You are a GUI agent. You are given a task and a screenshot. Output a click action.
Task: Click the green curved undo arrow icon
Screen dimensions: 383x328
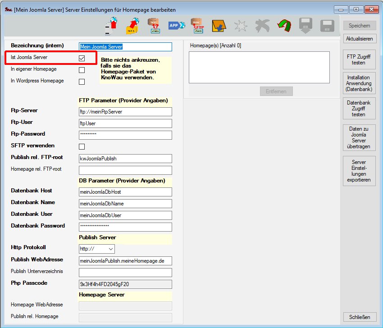click(284, 26)
